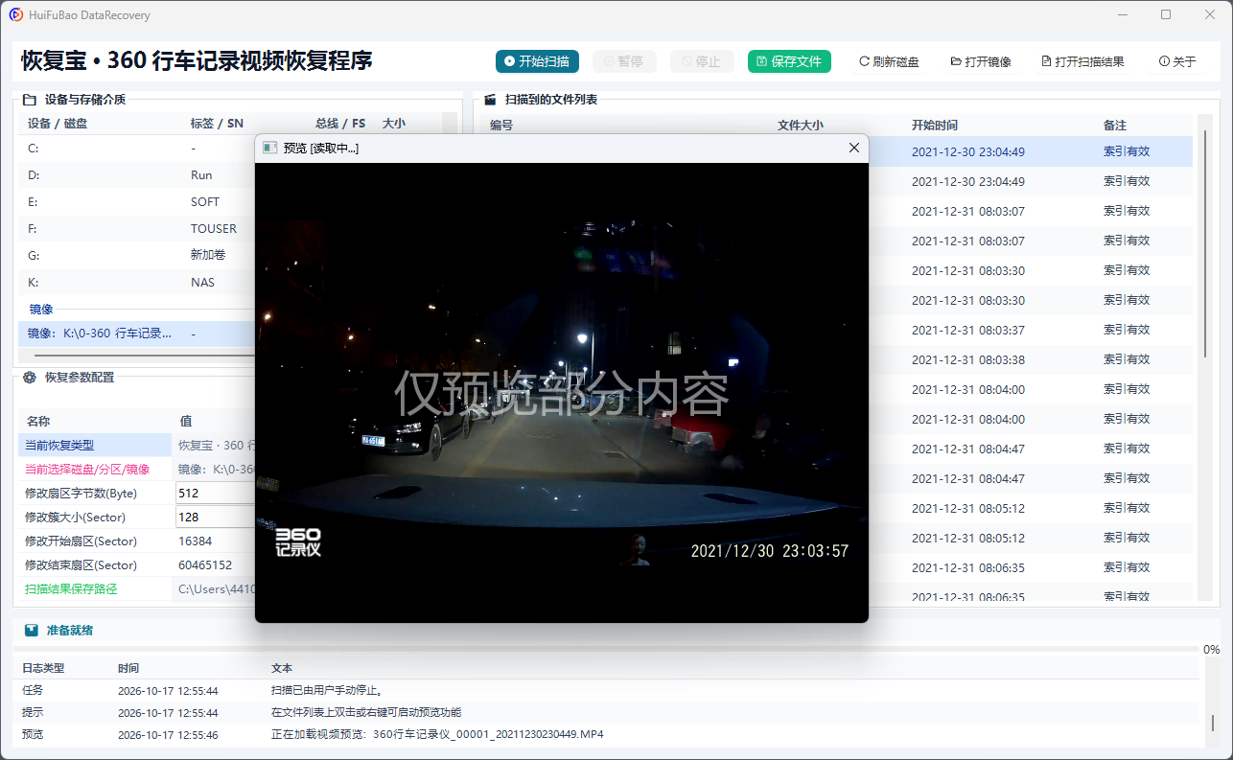
Task: Select the C: drive row
Action: click(x=136, y=149)
